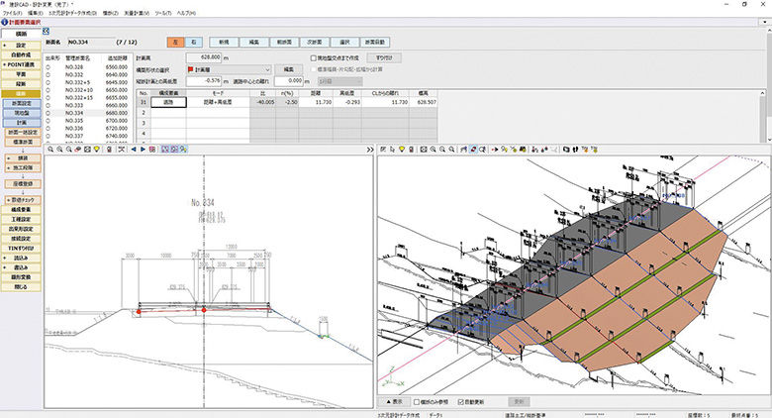Open the disabled 1段目 dropdown
772x418 pixels.
click(340, 81)
